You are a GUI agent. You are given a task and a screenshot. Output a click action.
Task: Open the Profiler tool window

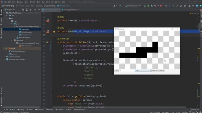[50, 110]
